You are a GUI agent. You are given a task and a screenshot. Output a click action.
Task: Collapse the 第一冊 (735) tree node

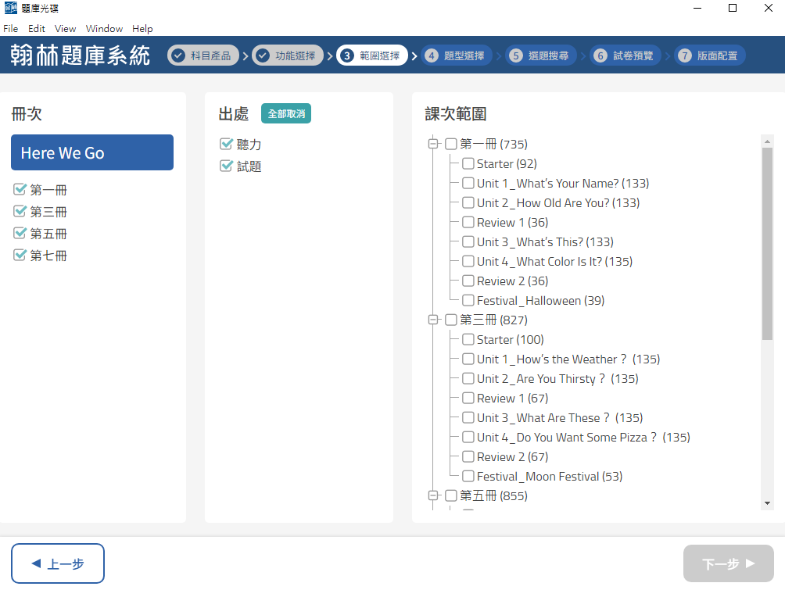[432, 145]
